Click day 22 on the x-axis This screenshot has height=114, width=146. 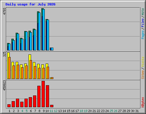(x=98, y=111)
